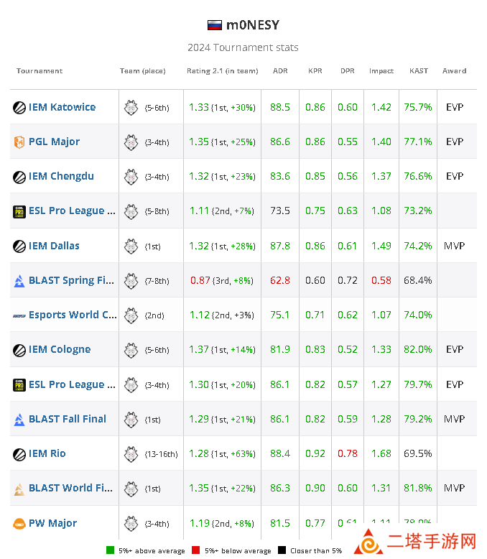The image size is (487, 559).
Task: Click the ADR column header
Action: pyautogui.click(x=280, y=71)
